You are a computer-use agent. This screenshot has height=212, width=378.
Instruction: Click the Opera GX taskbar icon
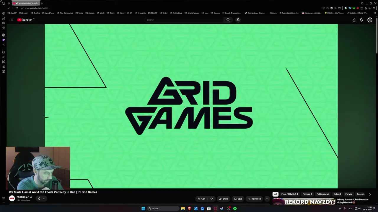[215, 208]
